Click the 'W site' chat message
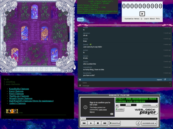Viewport: 173px width, 129px height. [86, 58]
